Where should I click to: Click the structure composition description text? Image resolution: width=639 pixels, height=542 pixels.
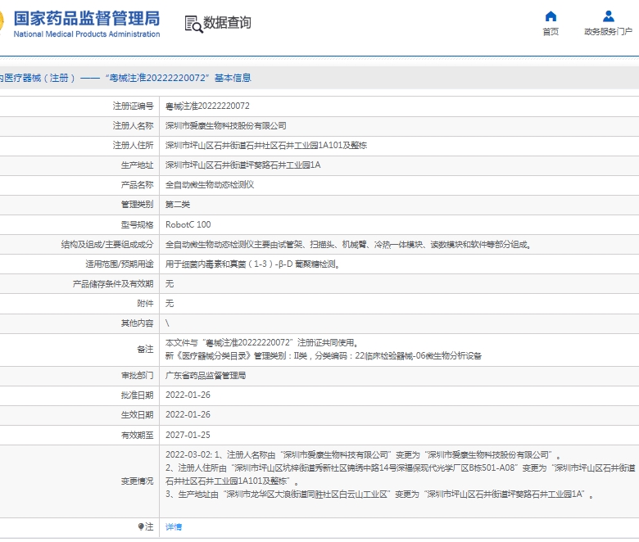click(x=347, y=244)
